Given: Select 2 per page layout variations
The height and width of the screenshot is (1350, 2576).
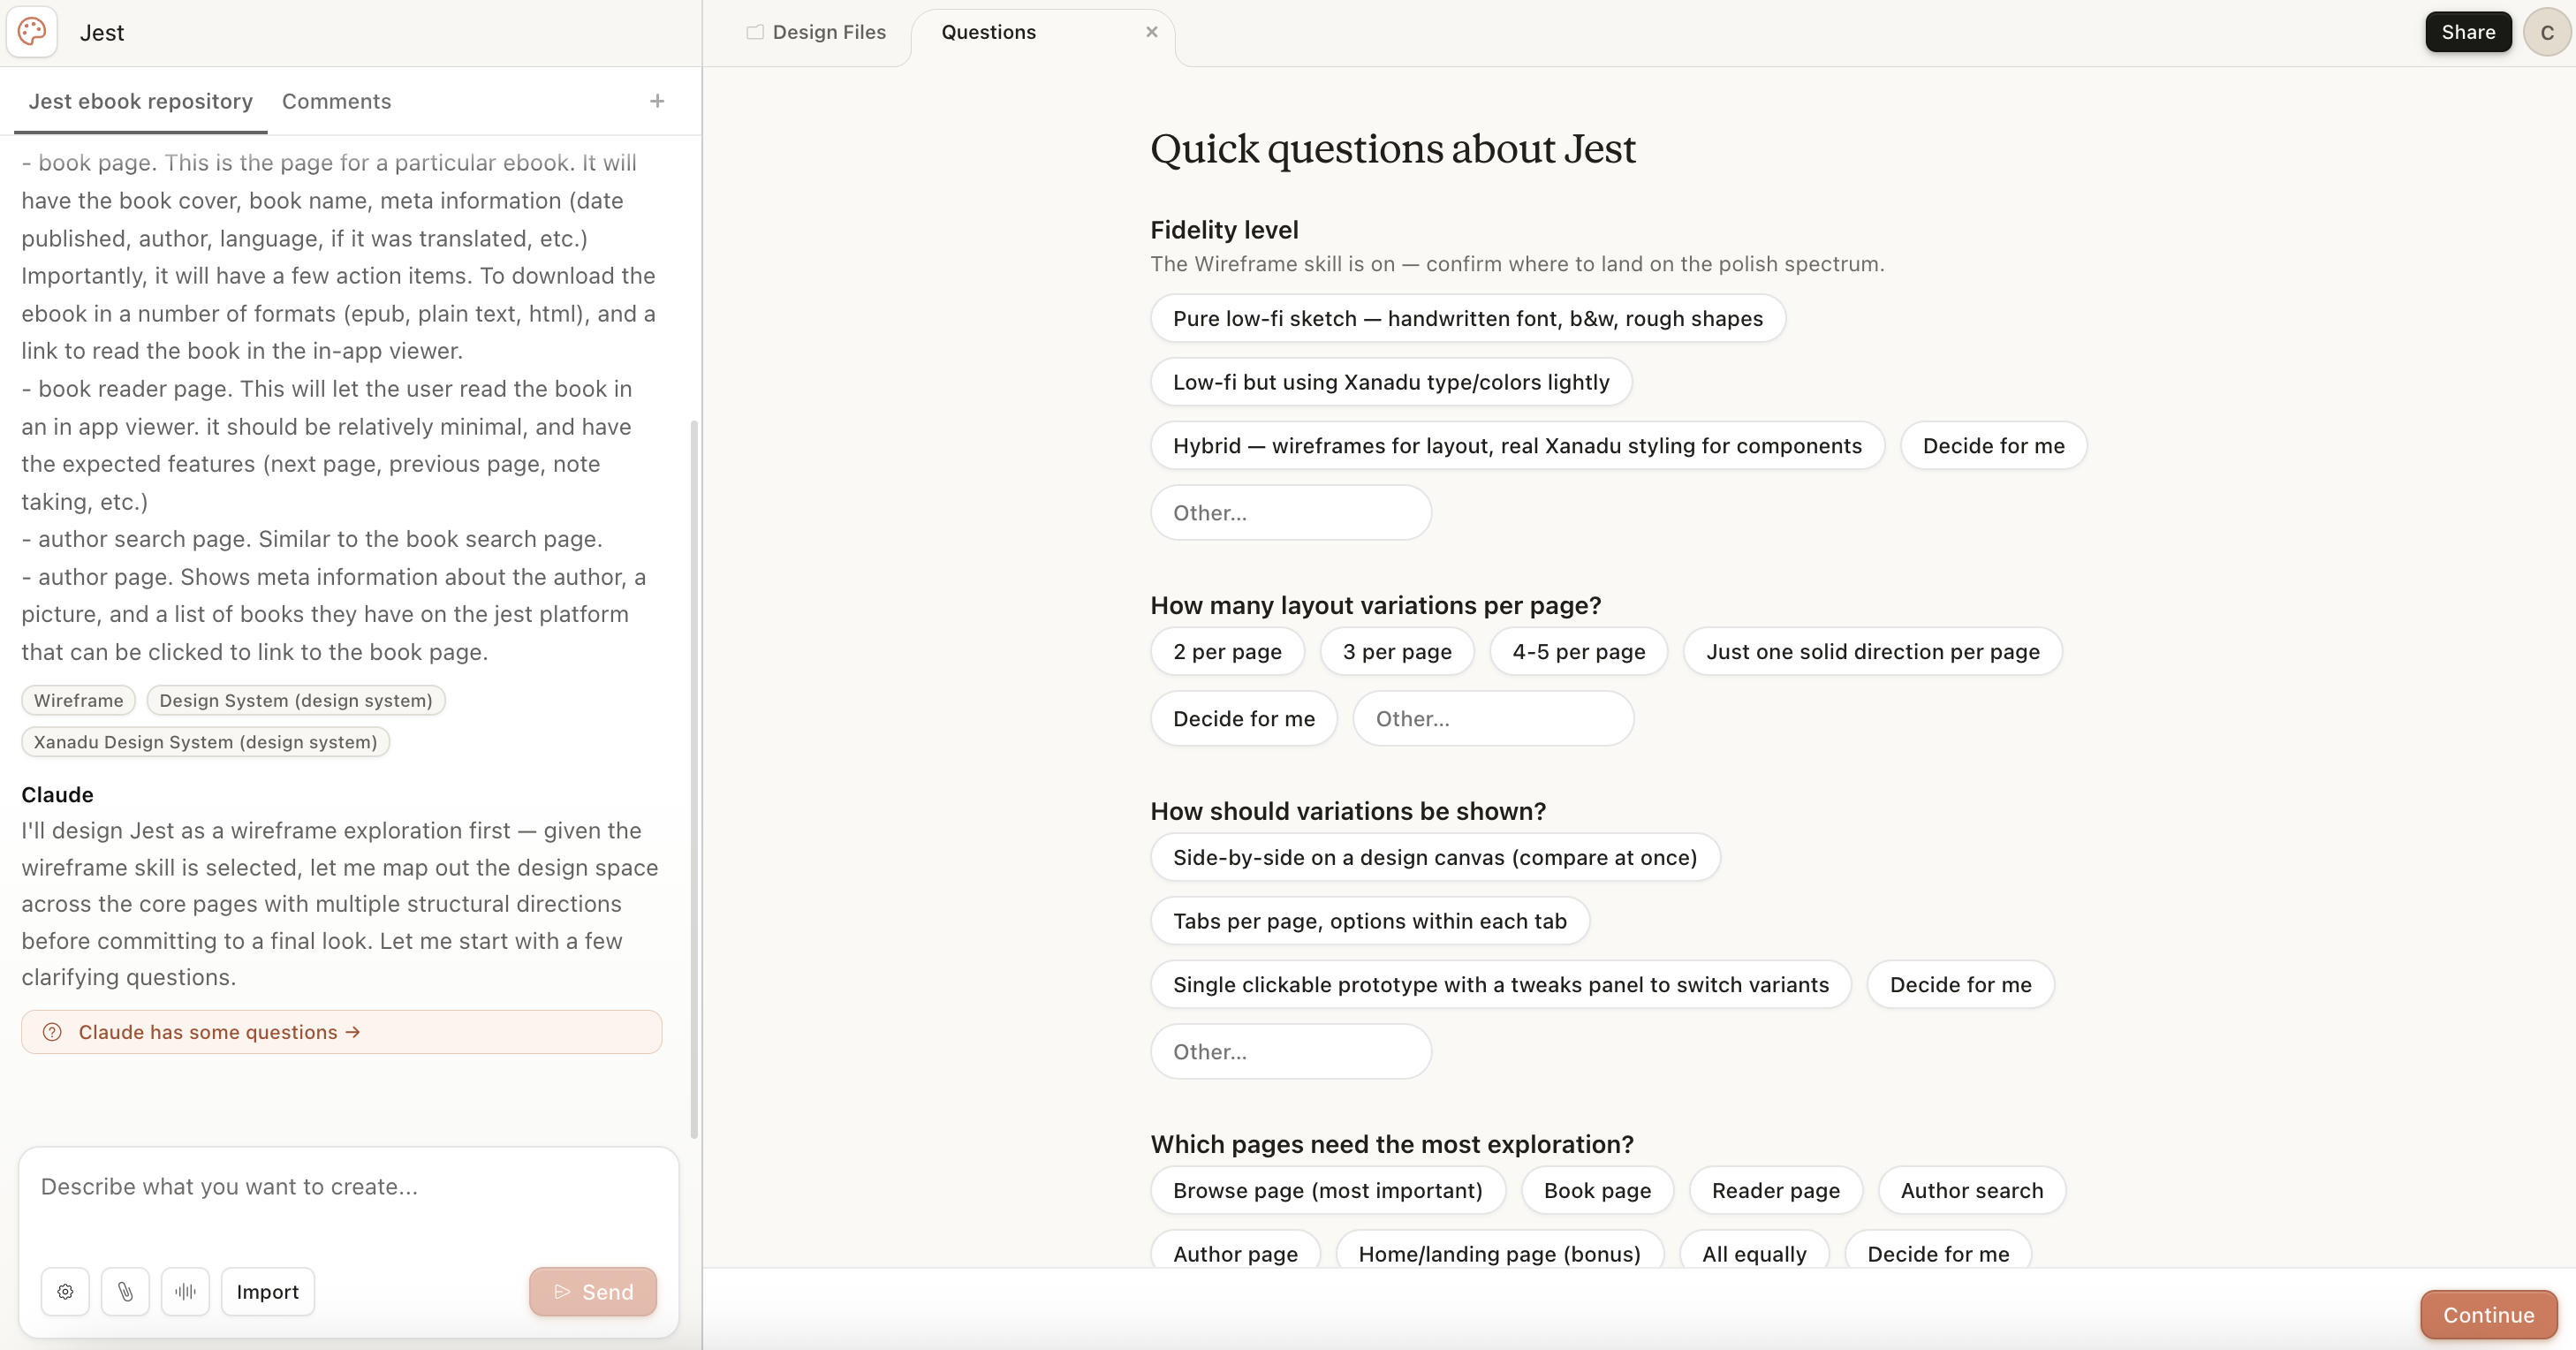Looking at the screenshot, I should [1227, 651].
